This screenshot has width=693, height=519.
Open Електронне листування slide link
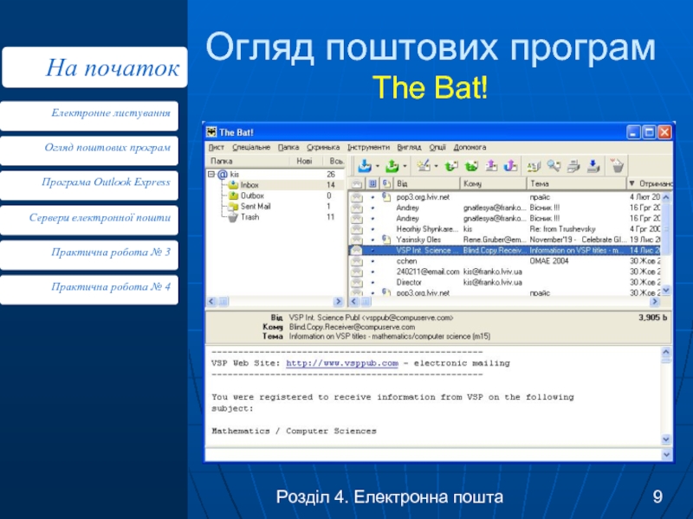pyautogui.click(x=89, y=116)
